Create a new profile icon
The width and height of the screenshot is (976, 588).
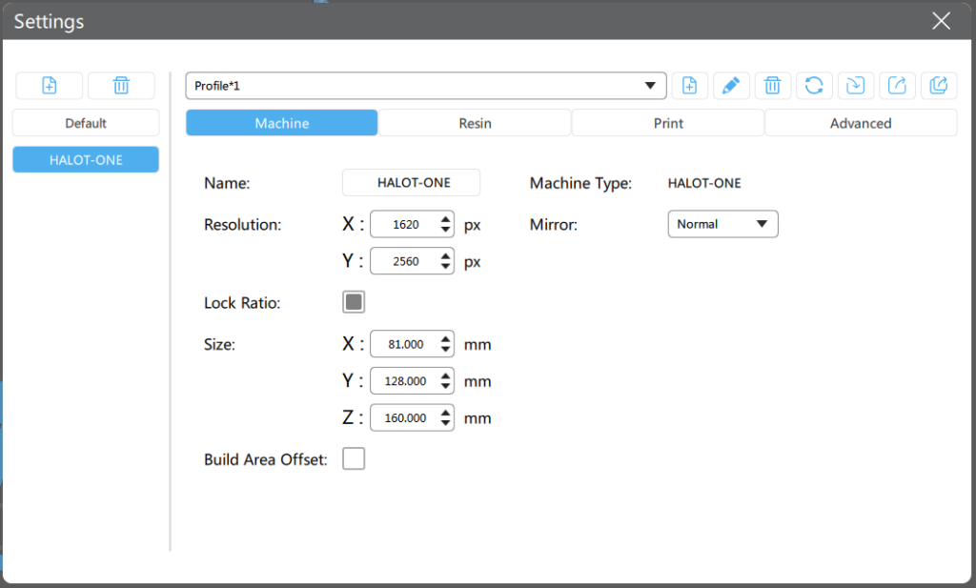(x=690, y=85)
